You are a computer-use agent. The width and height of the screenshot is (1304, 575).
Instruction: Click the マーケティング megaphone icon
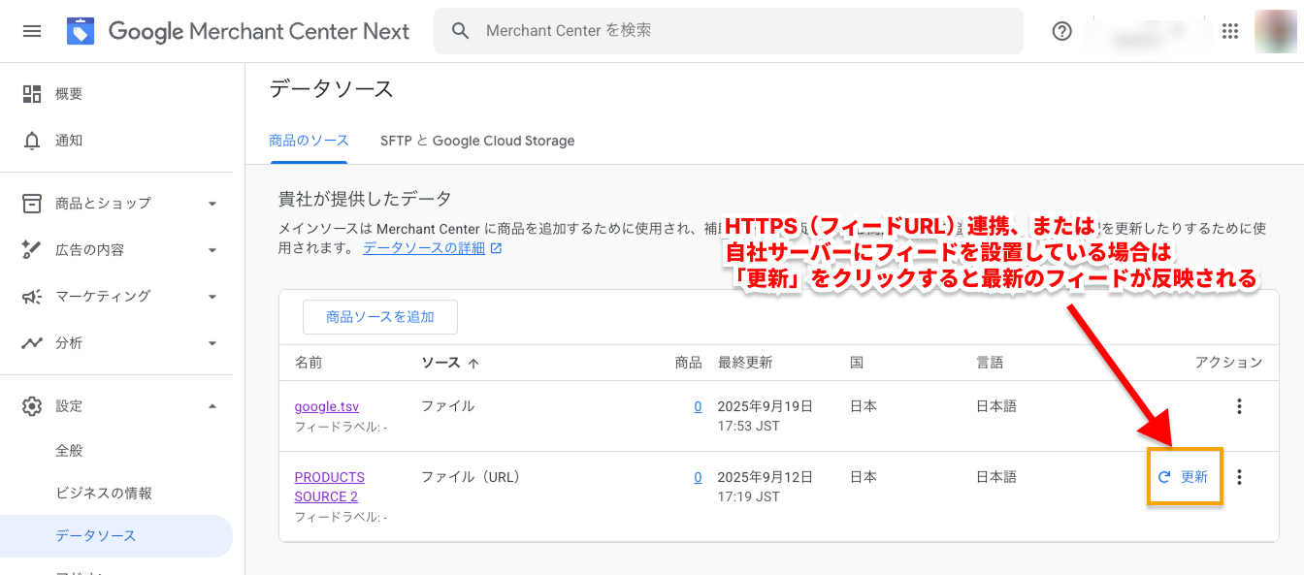pyautogui.click(x=32, y=296)
